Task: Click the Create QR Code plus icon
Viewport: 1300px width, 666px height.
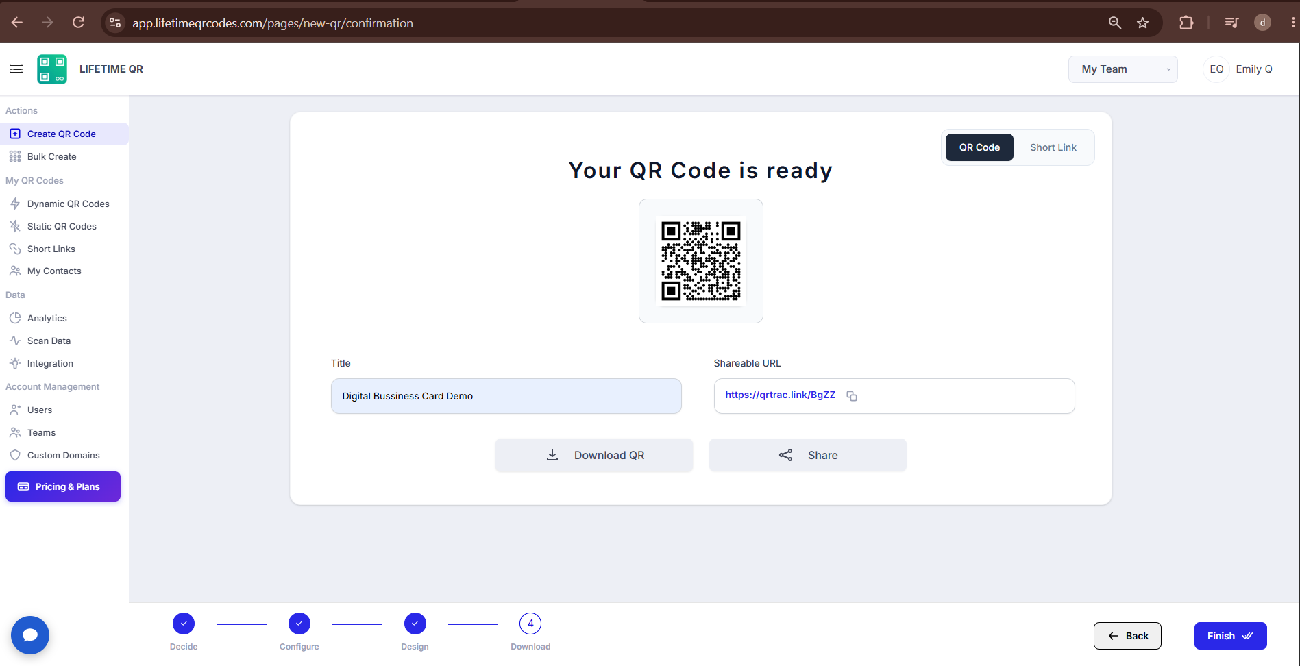Action: (x=15, y=134)
